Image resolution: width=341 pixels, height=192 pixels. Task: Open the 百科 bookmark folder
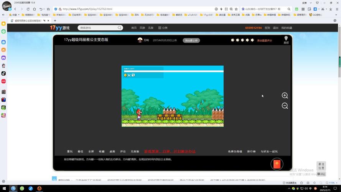point(135,15)
